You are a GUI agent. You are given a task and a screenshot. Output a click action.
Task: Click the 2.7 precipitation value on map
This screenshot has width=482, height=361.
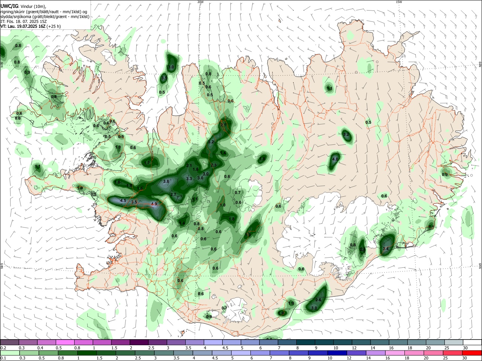[x=173, y=194]
